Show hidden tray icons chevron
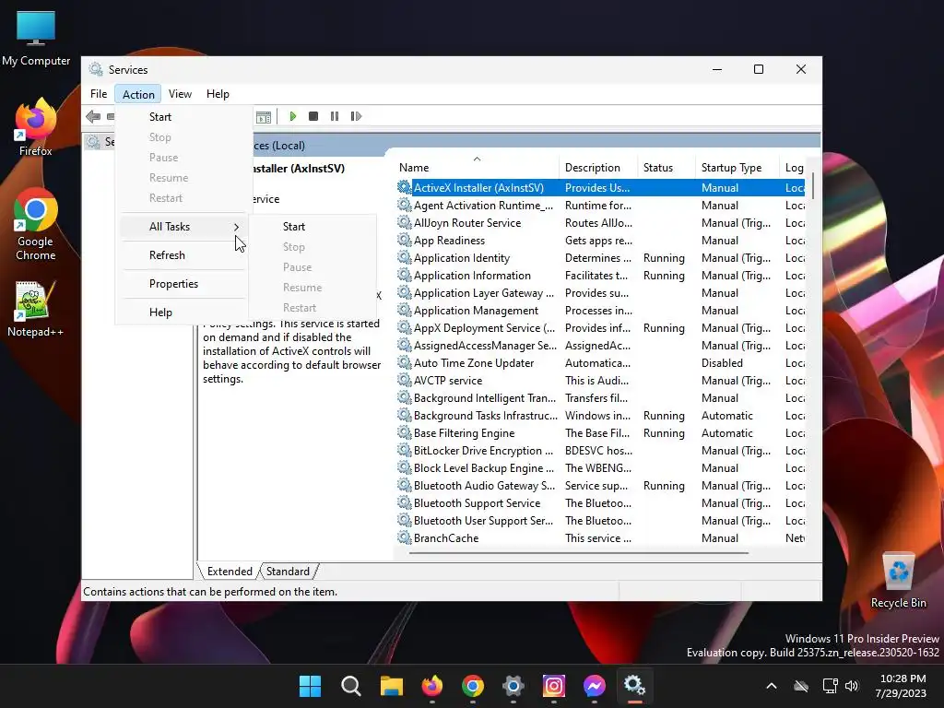 coord(772,686)
